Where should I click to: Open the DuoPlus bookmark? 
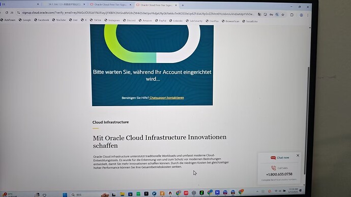(212, 21)
